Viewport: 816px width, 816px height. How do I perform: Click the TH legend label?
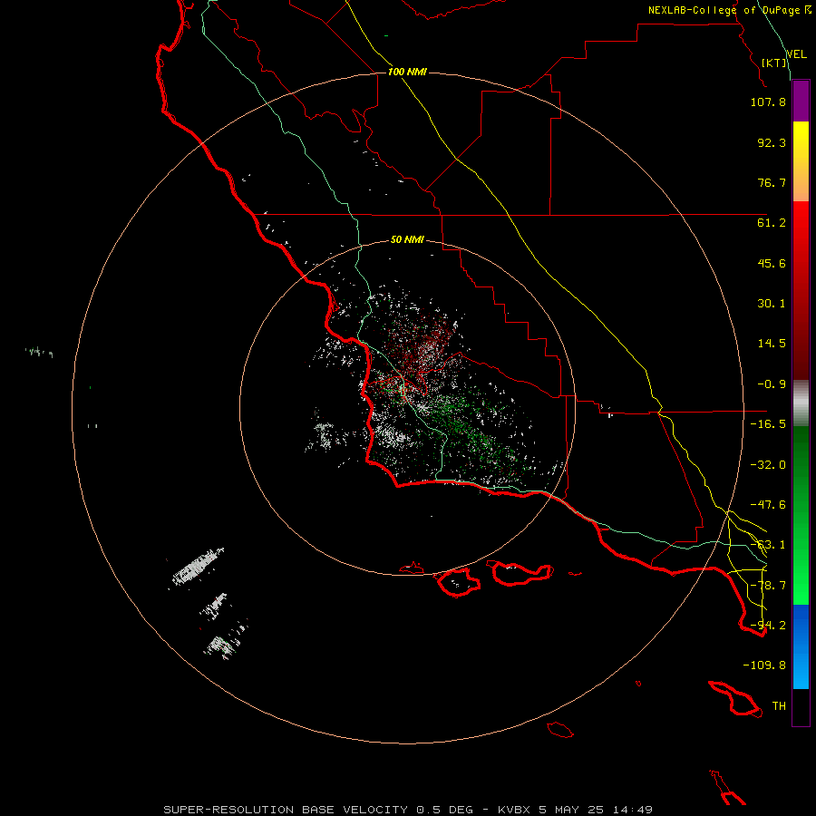779,706
